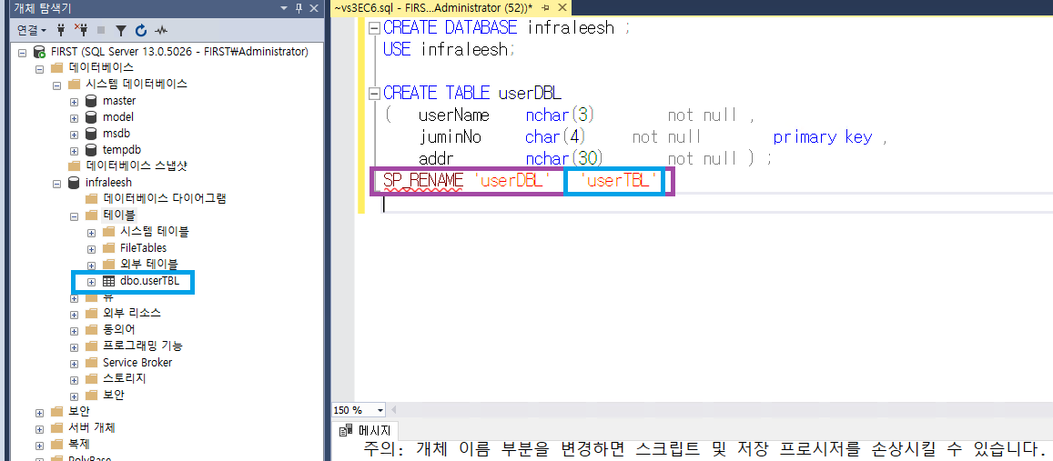The image size is (1053, 461).
Task: Click the 주의 warning message text
Action: click(x=704, y=448)
